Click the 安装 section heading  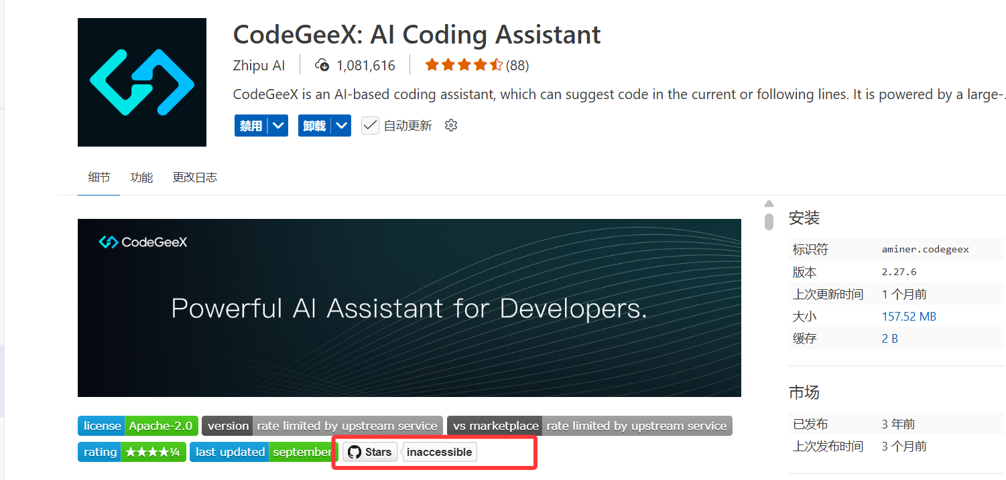coord(804,218)
